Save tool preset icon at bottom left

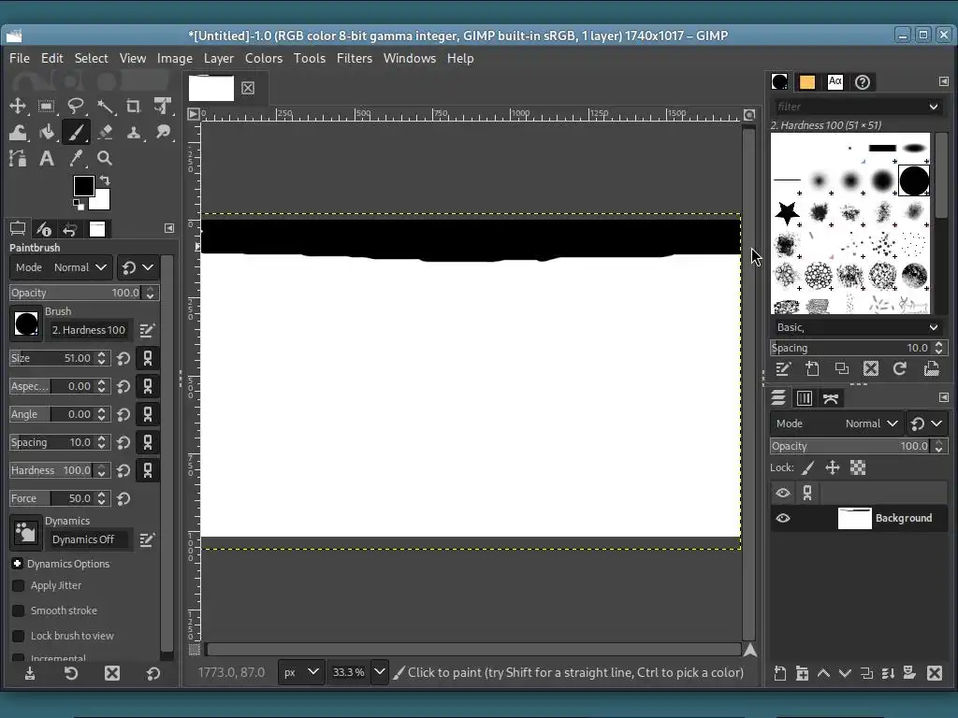pyautogui.click(x=30, y=673)
